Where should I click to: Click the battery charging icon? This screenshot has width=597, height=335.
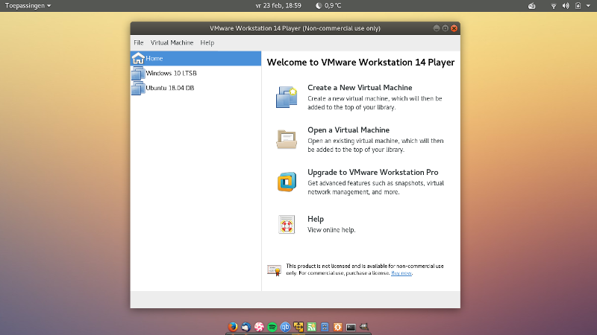[x=578, y=6]
